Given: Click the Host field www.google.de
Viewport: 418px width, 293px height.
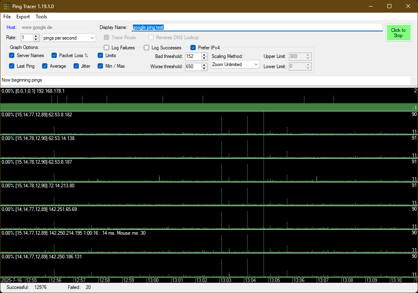Looking at the screenshot, I should point(58,27).
